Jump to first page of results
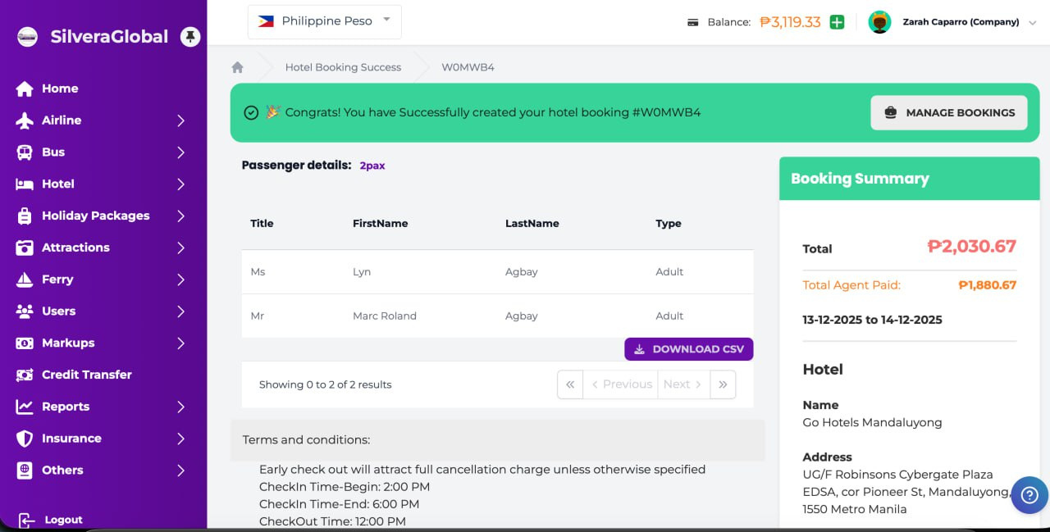 [570, 384]
